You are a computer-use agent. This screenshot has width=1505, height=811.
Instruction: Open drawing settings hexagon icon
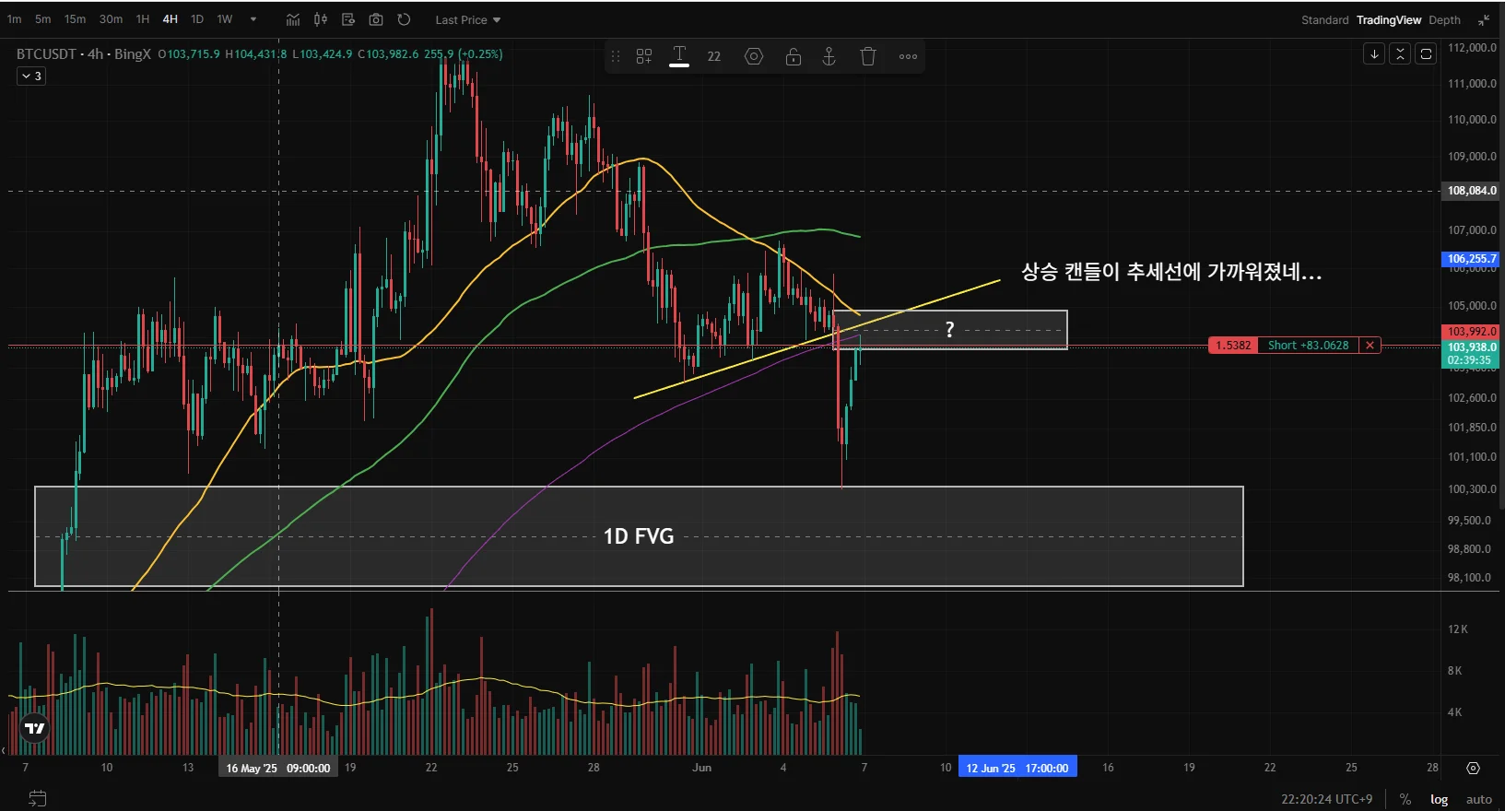point(754,56)
